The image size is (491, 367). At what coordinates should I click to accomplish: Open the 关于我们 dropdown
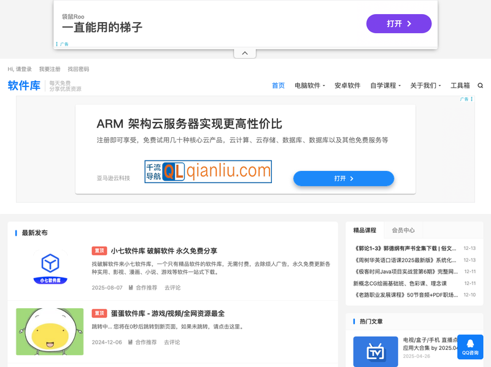click(423, 86)
